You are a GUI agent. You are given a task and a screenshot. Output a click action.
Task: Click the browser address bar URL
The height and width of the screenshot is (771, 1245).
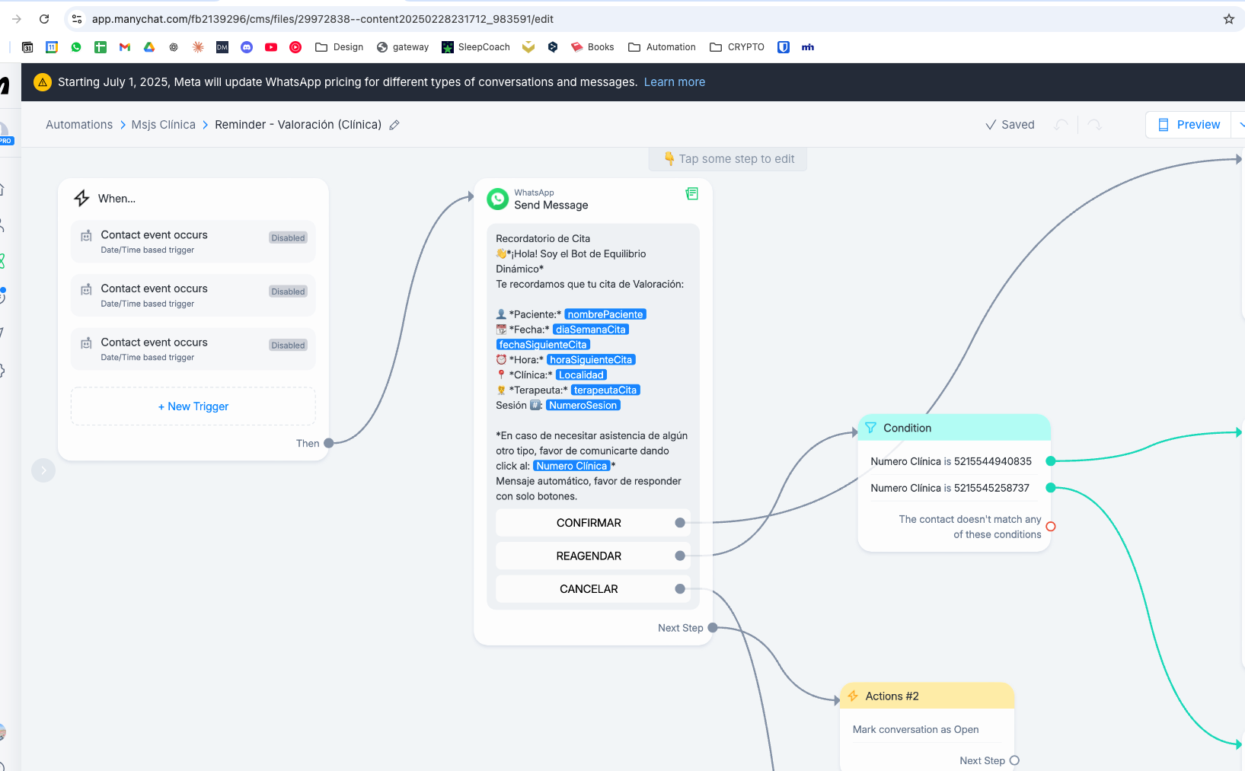[323, 19]
